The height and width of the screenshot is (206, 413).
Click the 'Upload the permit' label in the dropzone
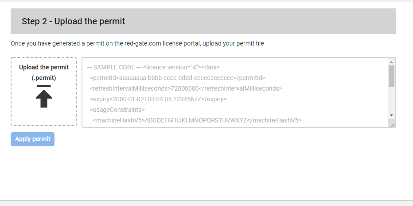pyautogui.click(x=44, y=67)
